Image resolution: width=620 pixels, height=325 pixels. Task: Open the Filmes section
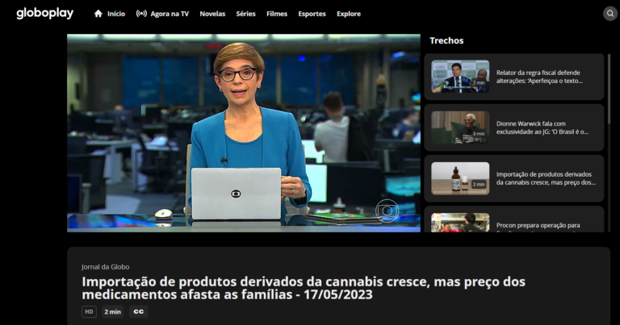click(277, 14)
